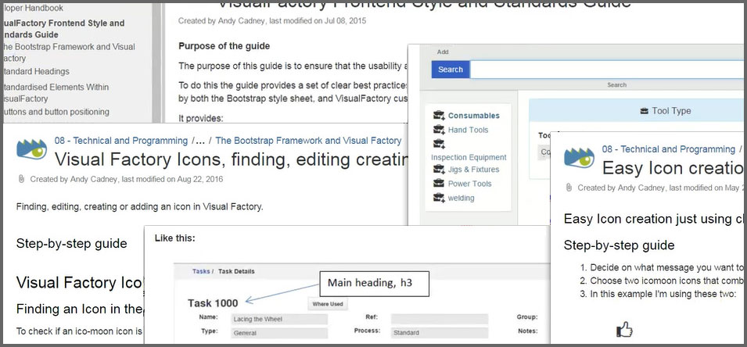Screen dimensions: 747x347
Task: Click 'last modified on Jul 08, 2015' byline
Action: [318, 21]
